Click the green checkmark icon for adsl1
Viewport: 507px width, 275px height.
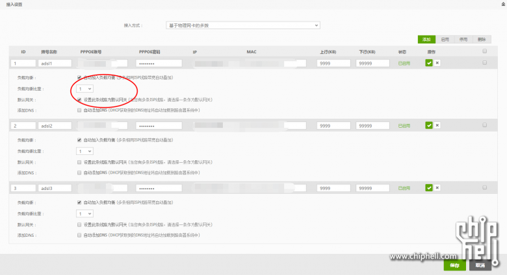pos(429,63)
